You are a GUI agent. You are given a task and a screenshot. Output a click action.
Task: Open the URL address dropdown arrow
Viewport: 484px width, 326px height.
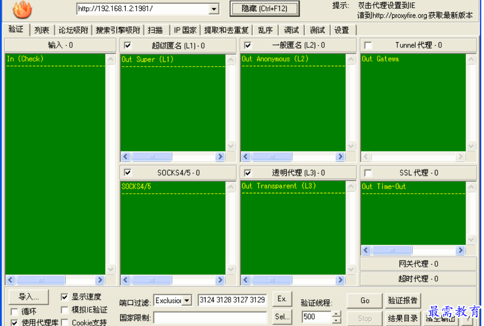pyautogui.click(x=214, y=9)
